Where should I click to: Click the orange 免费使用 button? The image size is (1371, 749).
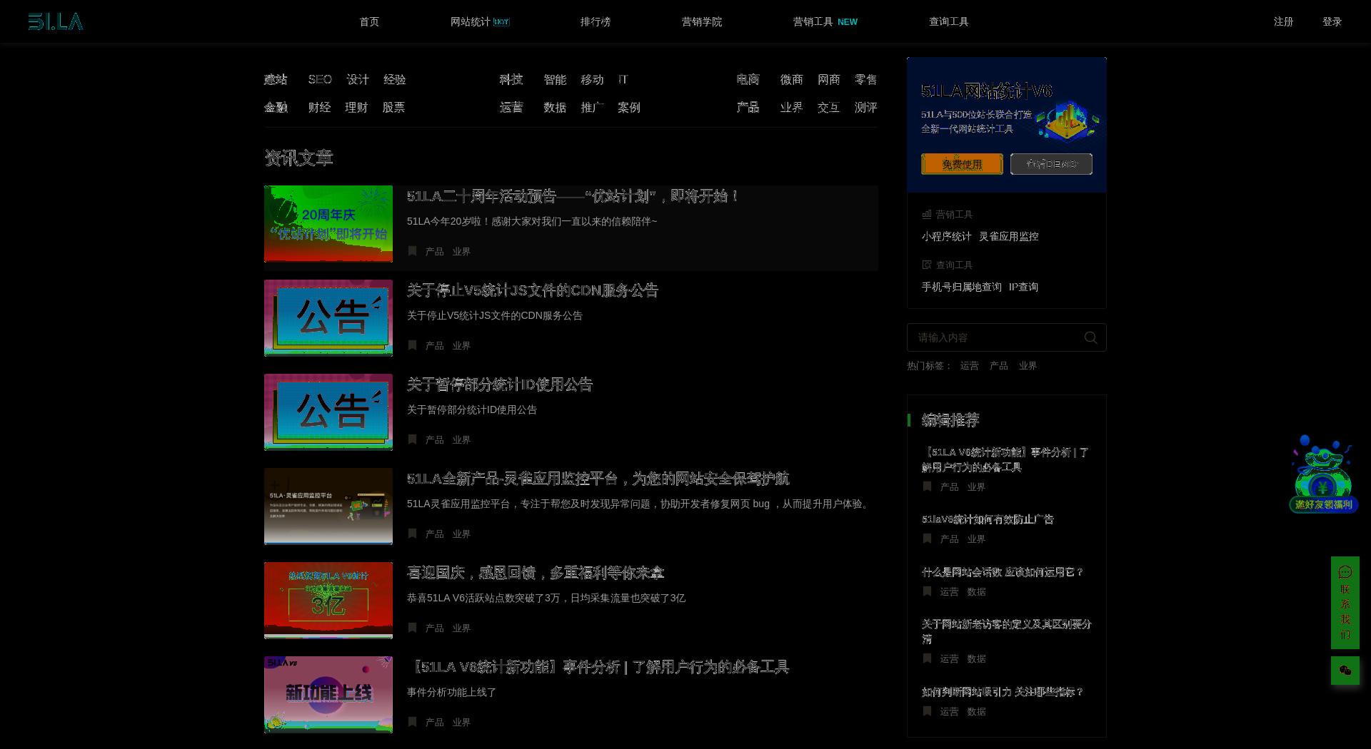tap(962, 164)
